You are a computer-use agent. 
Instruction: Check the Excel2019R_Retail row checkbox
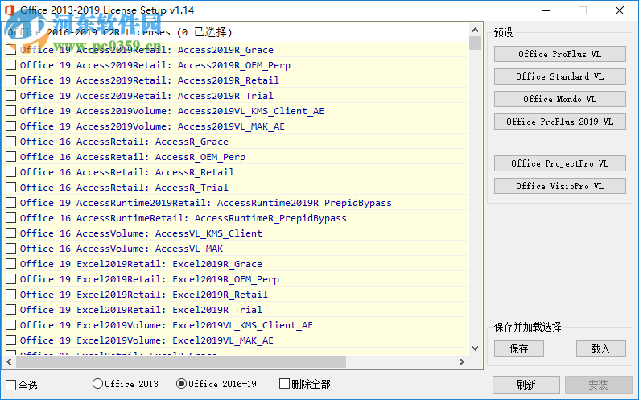click(11, 295)
